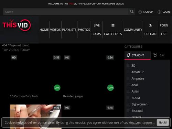Click the list icon beside BDSM
172x129 pixels.
(128, 98)
